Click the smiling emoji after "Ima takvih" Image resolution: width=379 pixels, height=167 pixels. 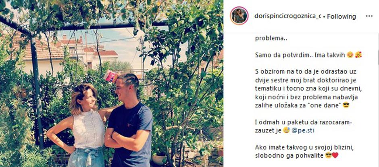[350, 55]
